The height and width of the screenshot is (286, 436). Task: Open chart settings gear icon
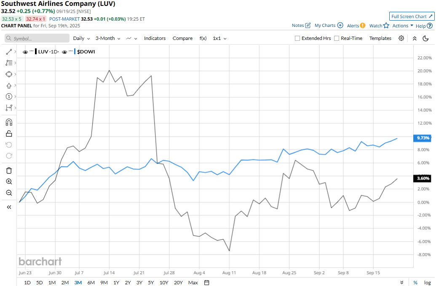[401, 38]
